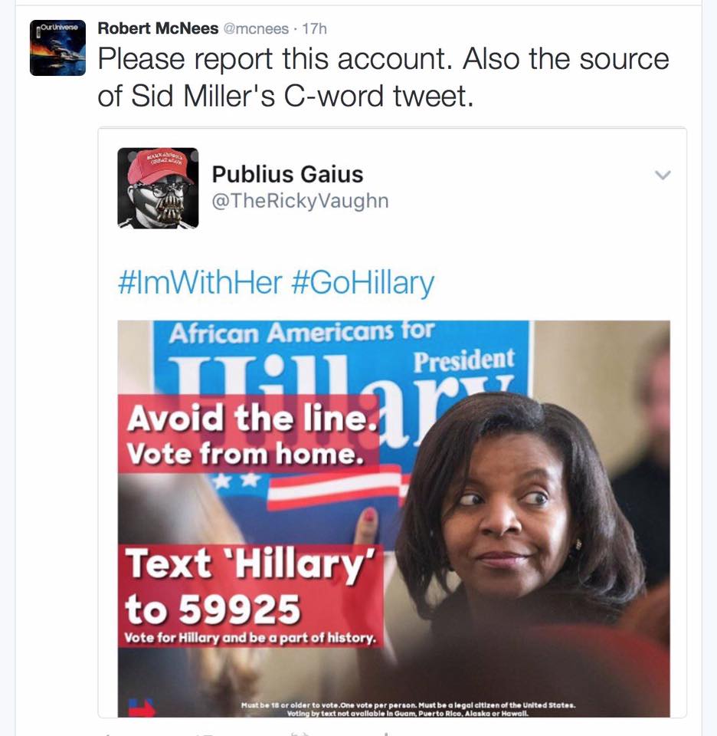Screen dimensions: 717x736
Task: Open the @mcnees handle link
Action: pos(256,28)
